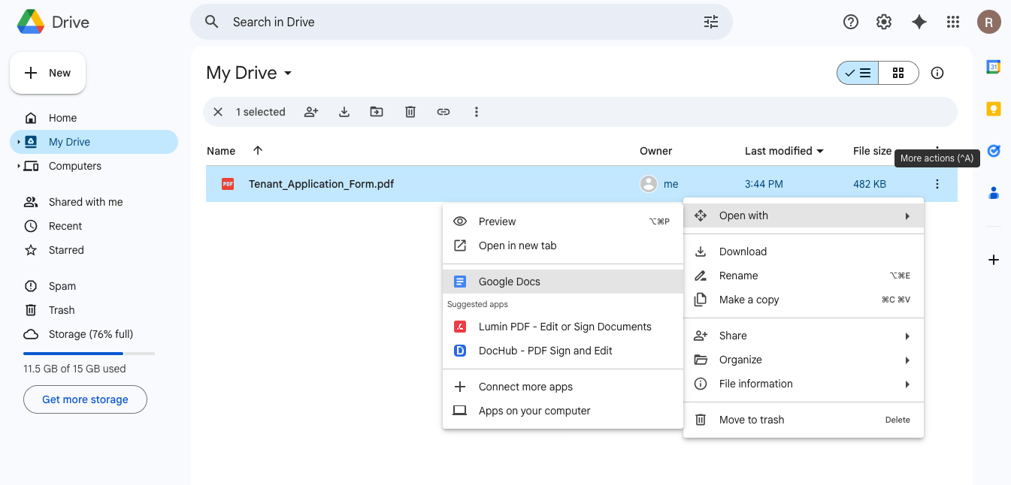Image resolution: width=1011 pixels, height=485 pixels.
Task: Click the three dots on Tenant_Application_Form.pdf row
Action: point(937,184)
